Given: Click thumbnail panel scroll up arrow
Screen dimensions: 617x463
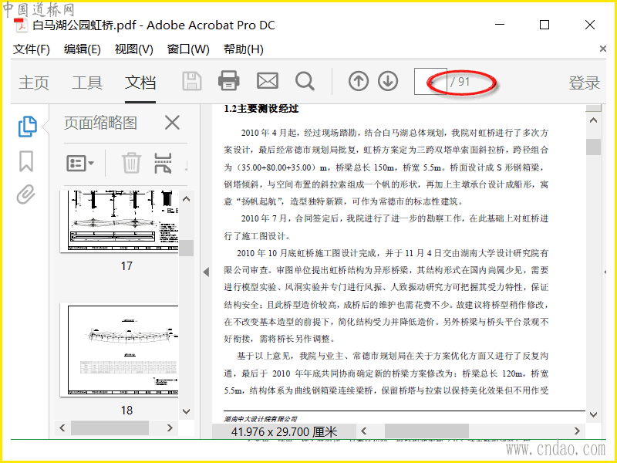Looking at the screenshot, I should tap(187, 199).
